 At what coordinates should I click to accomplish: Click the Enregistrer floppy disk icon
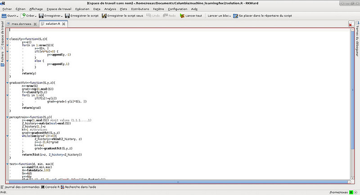point(41,16)
